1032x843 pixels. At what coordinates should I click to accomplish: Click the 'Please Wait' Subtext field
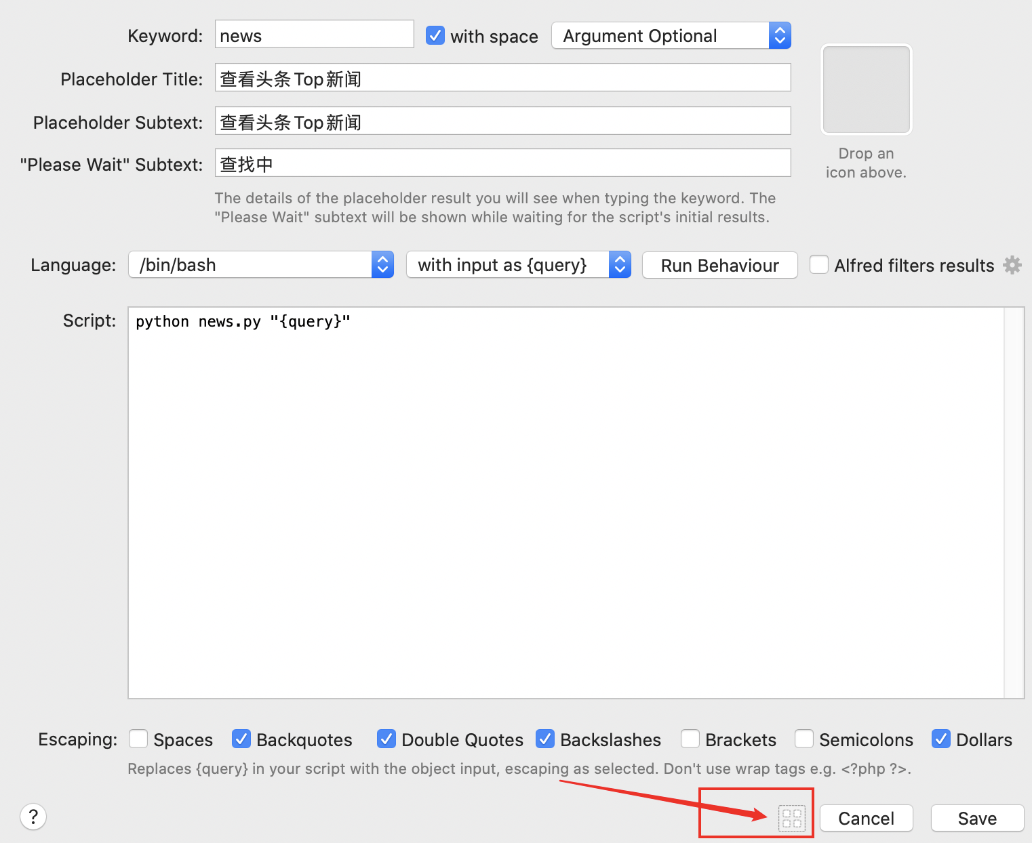point(503,163)
